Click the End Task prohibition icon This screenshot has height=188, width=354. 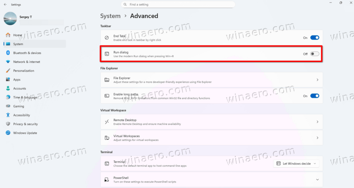[107, 38]
